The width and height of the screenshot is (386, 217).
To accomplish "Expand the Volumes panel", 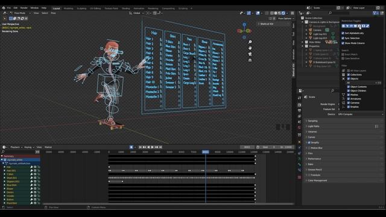I will click(x=312, y=131).
